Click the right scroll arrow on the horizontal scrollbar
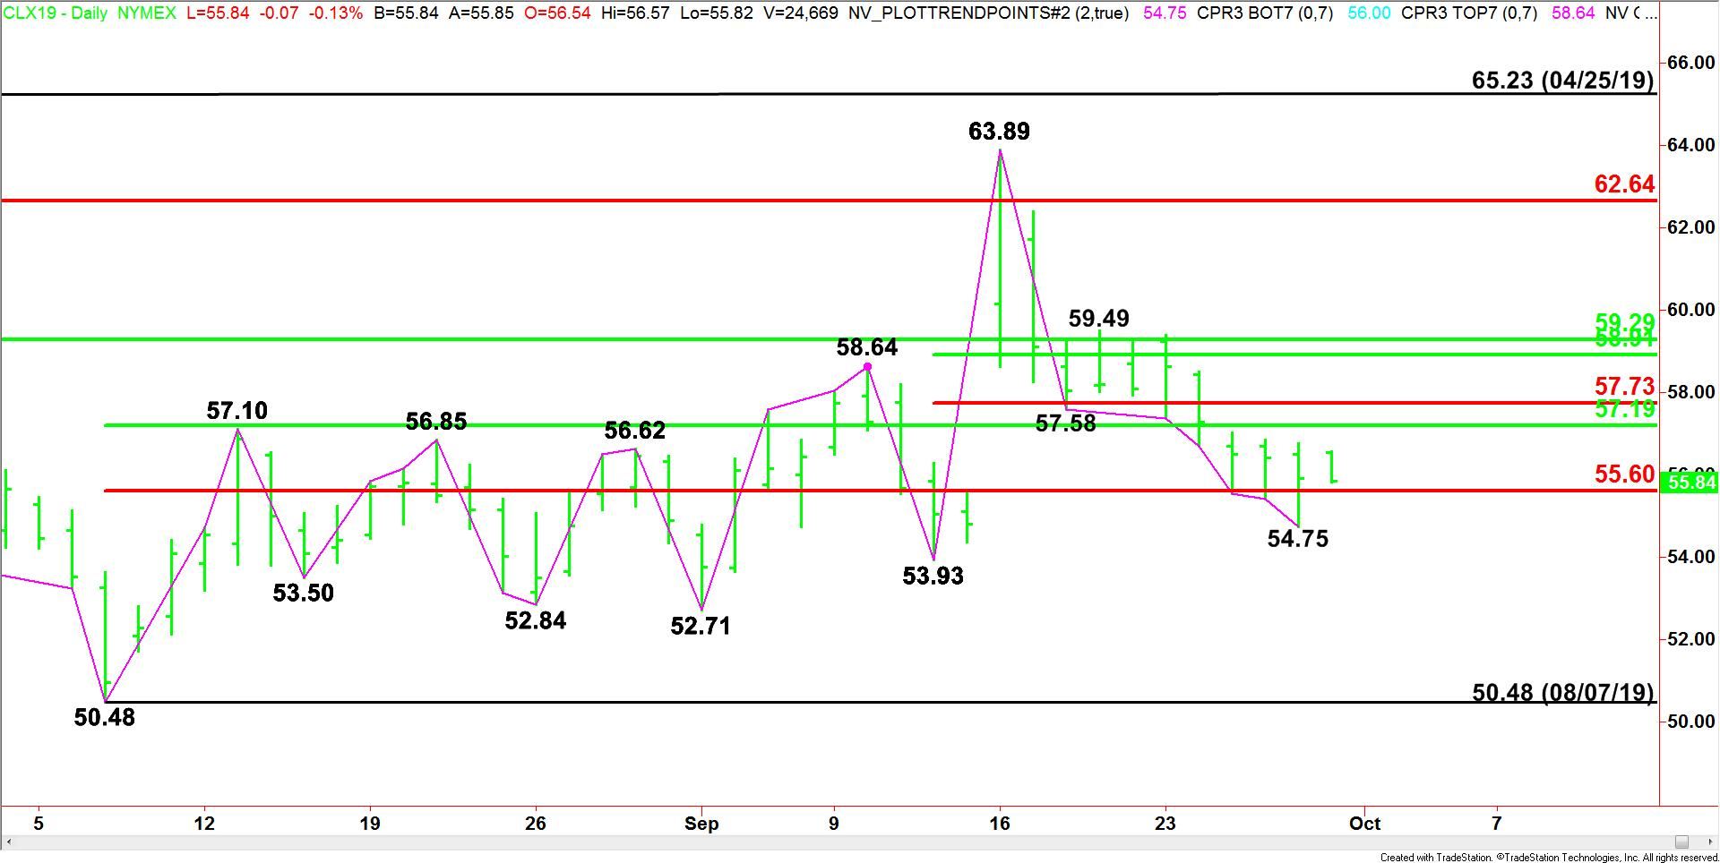Screen dimensions: 1720x863 point(1709,842)
